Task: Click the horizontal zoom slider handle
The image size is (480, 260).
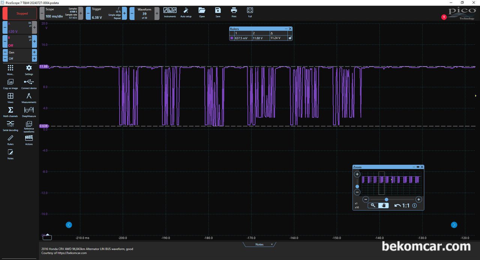Action: point(387,200)
